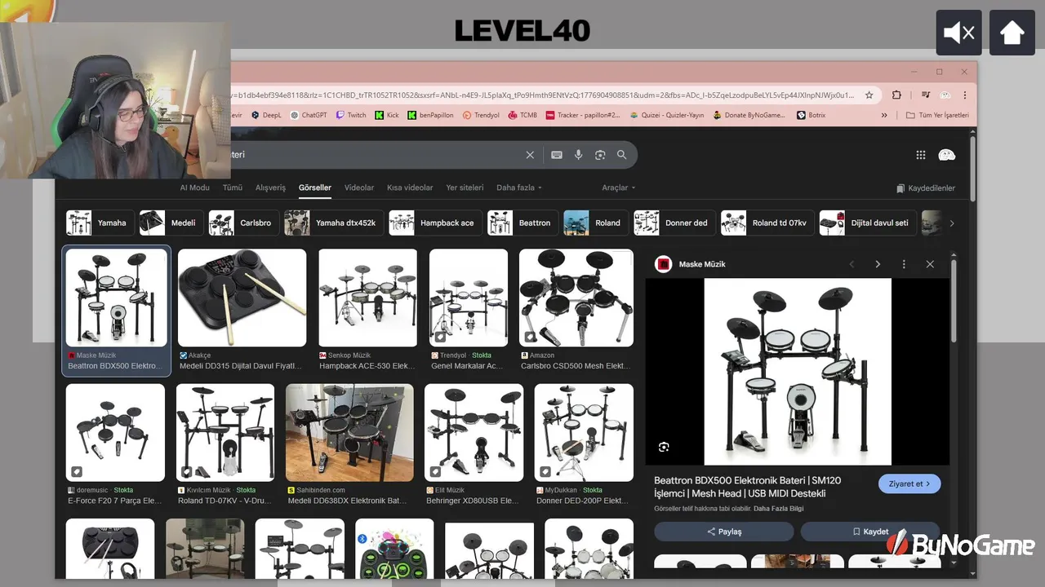Switch to the Tümü tab

pos(233,188)
